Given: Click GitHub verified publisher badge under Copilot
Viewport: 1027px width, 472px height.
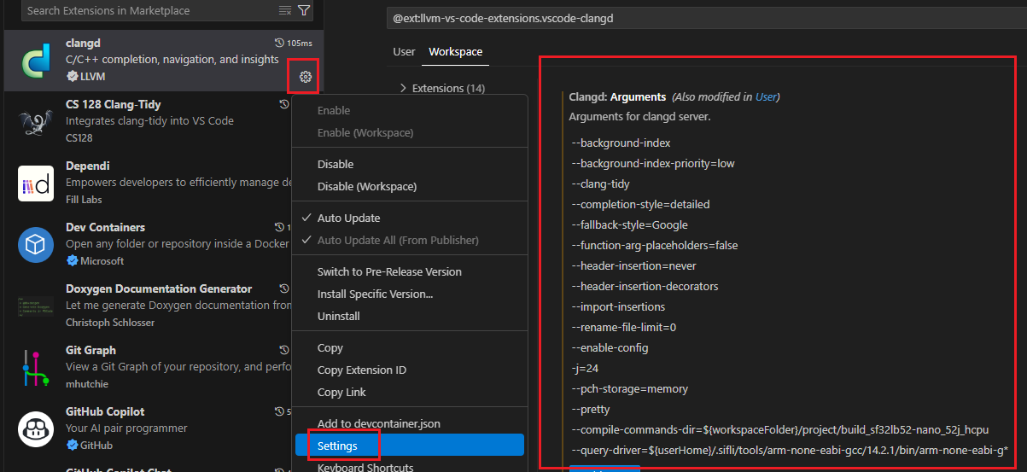Looking at the screenshot, I should (72, 446).
